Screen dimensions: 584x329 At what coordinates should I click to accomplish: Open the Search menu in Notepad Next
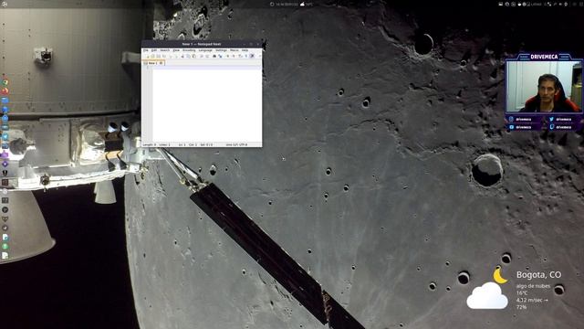165,50
